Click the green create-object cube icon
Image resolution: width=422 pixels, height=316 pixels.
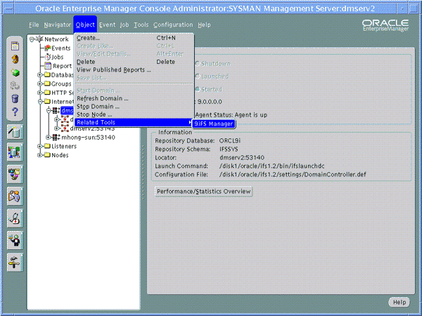(15, 72)
